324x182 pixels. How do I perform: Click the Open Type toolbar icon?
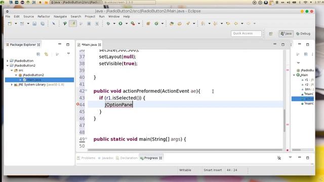(x=172, y=24)
